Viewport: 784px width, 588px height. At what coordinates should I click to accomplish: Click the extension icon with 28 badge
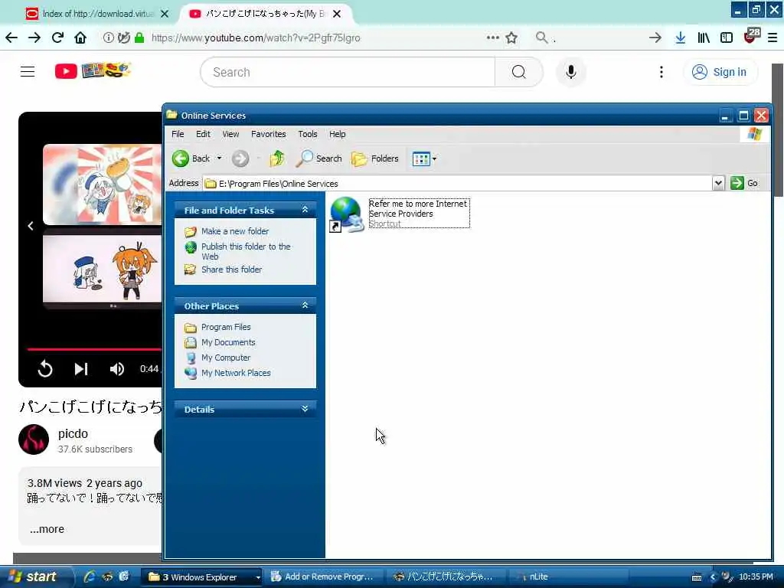(752, 35)
